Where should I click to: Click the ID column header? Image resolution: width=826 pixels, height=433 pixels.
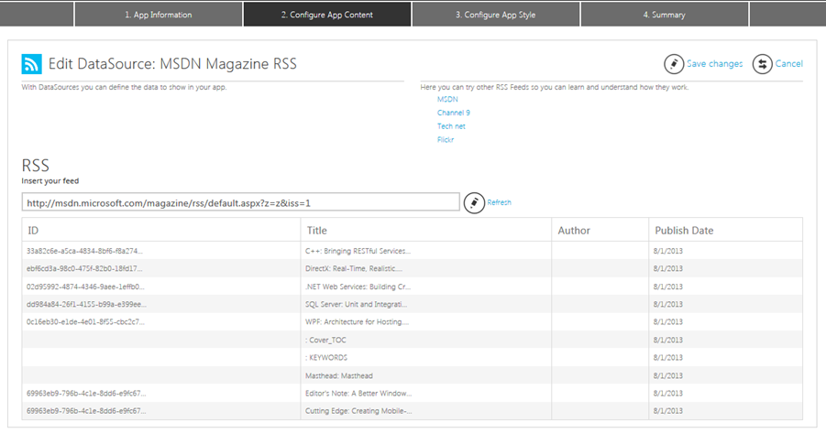pos(161,231)
